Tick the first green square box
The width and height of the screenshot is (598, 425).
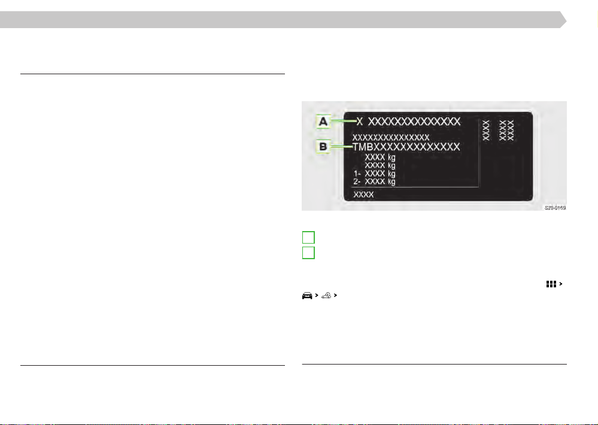[308, 237]
